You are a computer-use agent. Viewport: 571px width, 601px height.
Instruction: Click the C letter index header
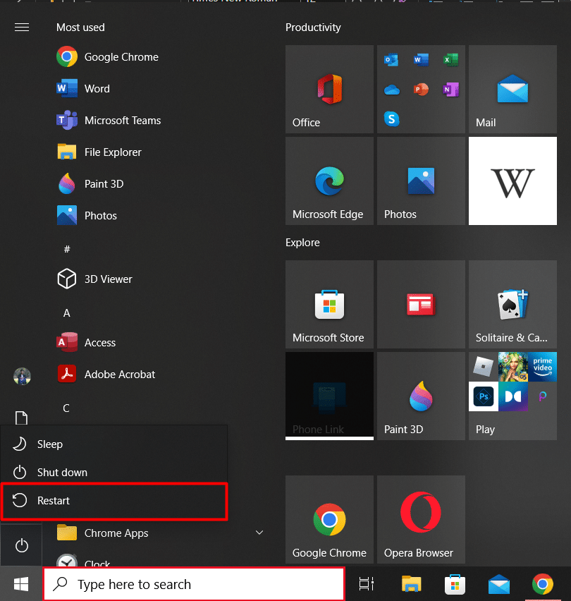[x=66, y=408]
